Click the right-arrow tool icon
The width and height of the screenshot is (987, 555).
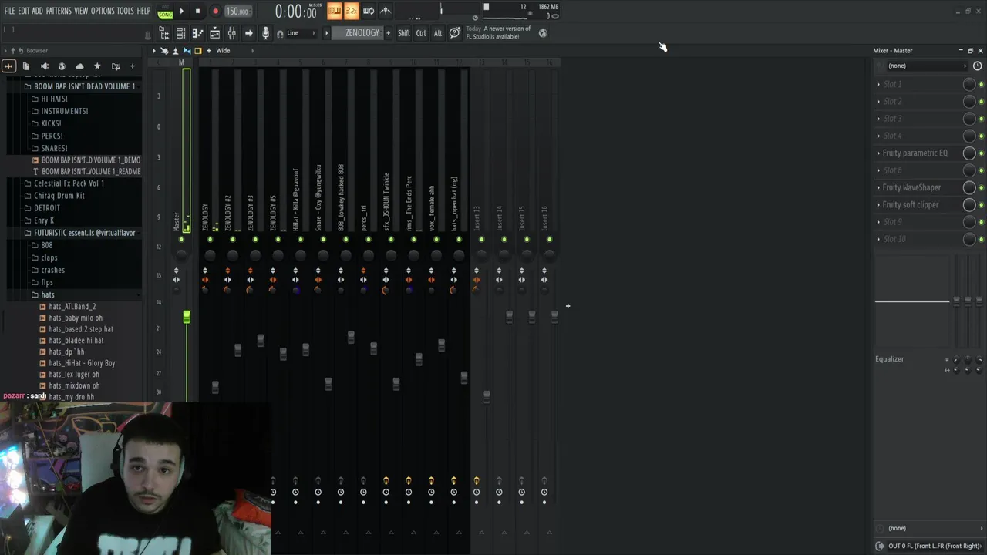(248, 33)
